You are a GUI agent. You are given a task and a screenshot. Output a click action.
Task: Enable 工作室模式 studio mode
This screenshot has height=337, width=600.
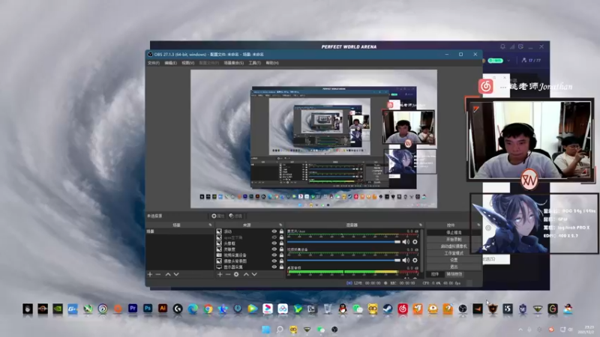[x=454, y=253]
